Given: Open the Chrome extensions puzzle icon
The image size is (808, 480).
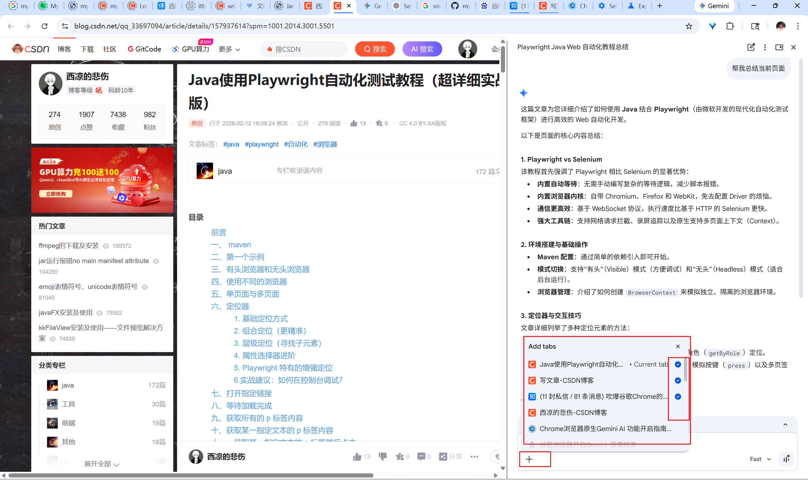Looking at the screenshot, I should [x=730, y=26].
